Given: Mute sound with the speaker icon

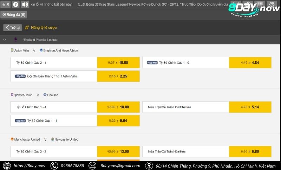Looking at the screenshot, I should click(x=25, y=5).
